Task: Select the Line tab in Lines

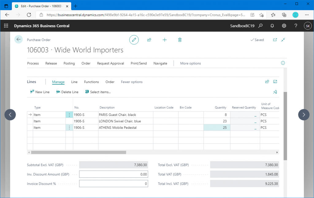Action: tap(74, 82)
